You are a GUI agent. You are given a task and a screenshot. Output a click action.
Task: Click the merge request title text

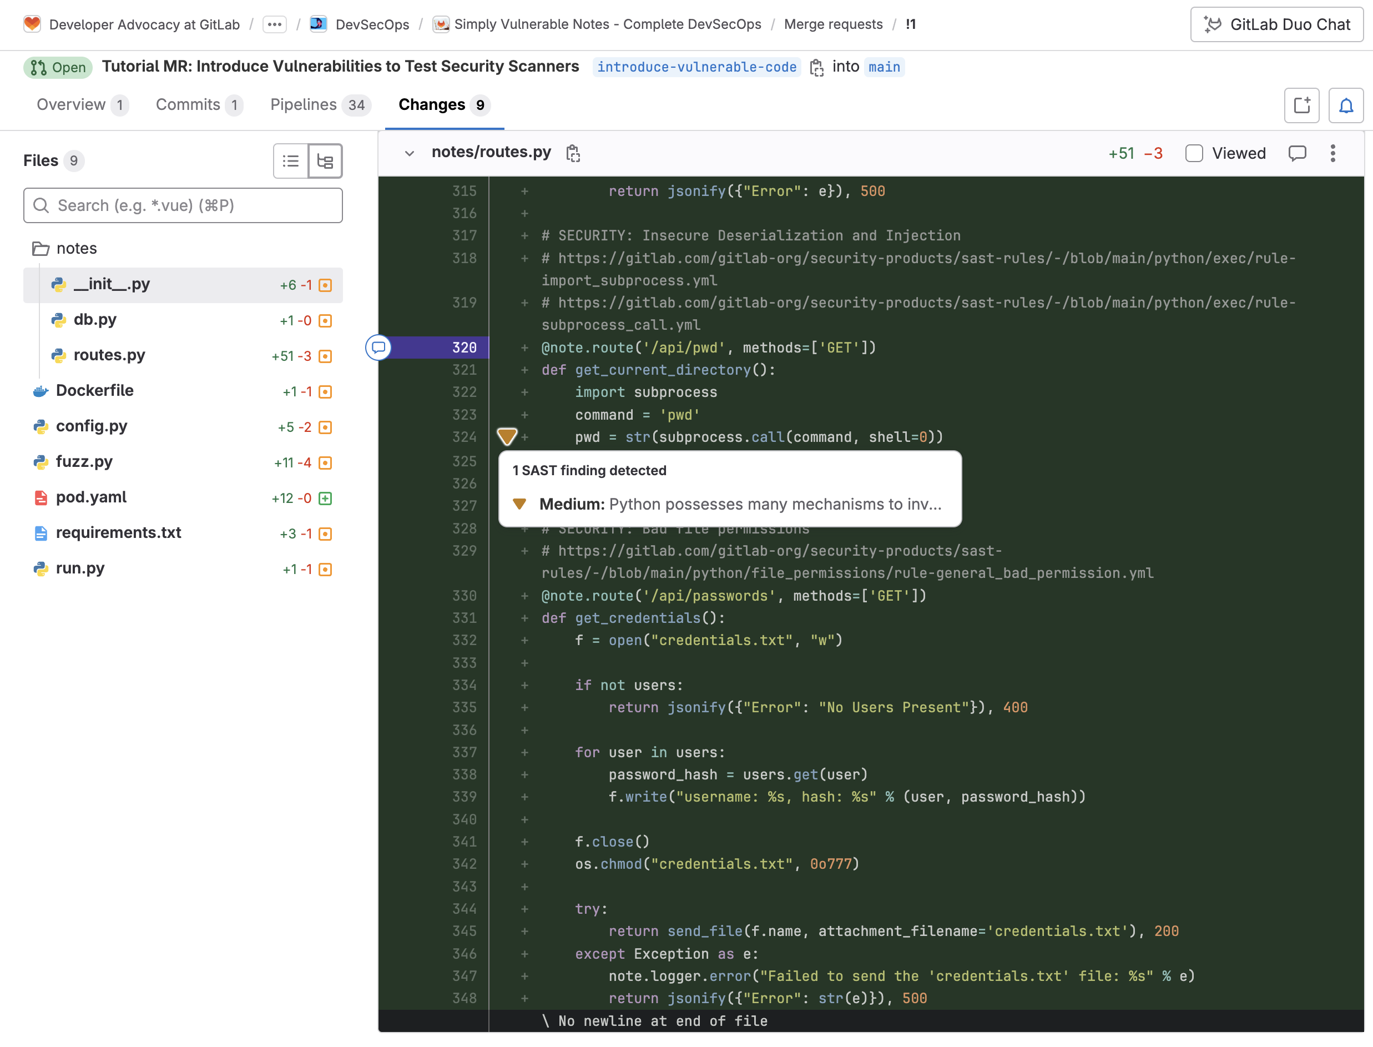tap(340, 66)
